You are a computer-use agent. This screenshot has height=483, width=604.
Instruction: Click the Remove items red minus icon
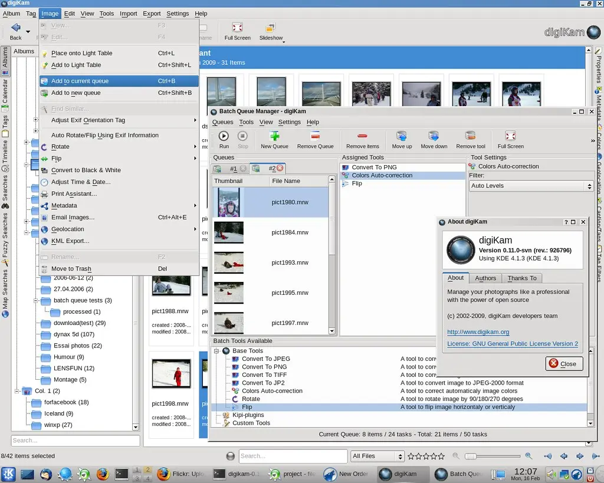(362, 136)
